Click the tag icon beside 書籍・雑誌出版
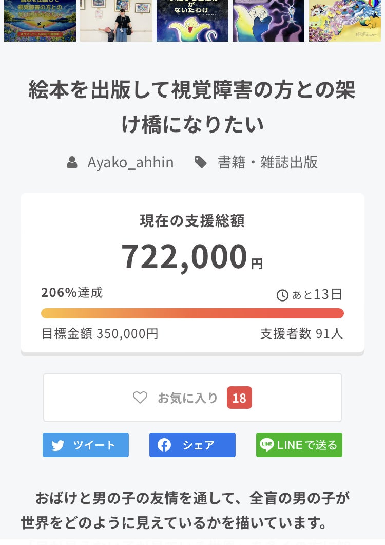Image resolution: width=385 pixels, height=545 pixels. click(201, 163)
